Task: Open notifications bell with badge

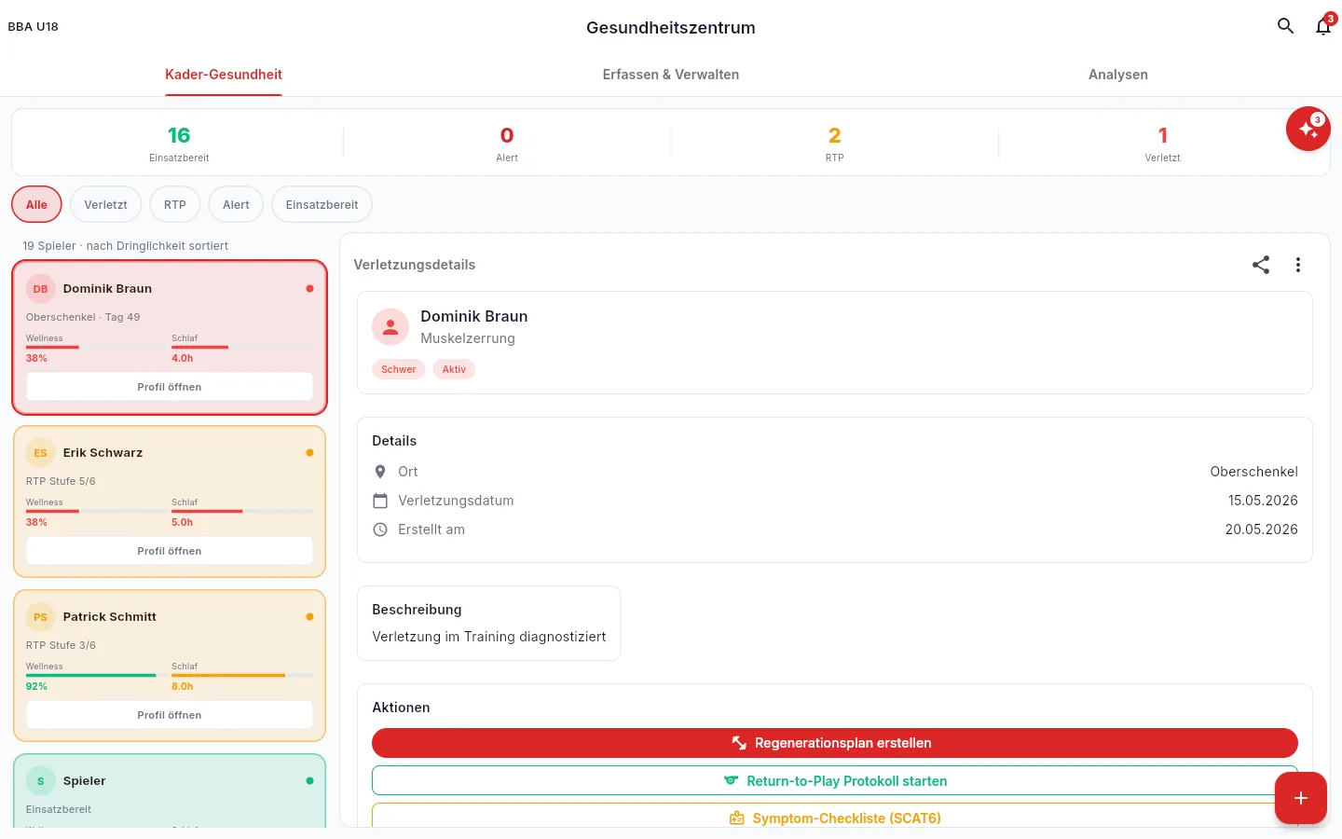Action: (x=1323, y=26)
